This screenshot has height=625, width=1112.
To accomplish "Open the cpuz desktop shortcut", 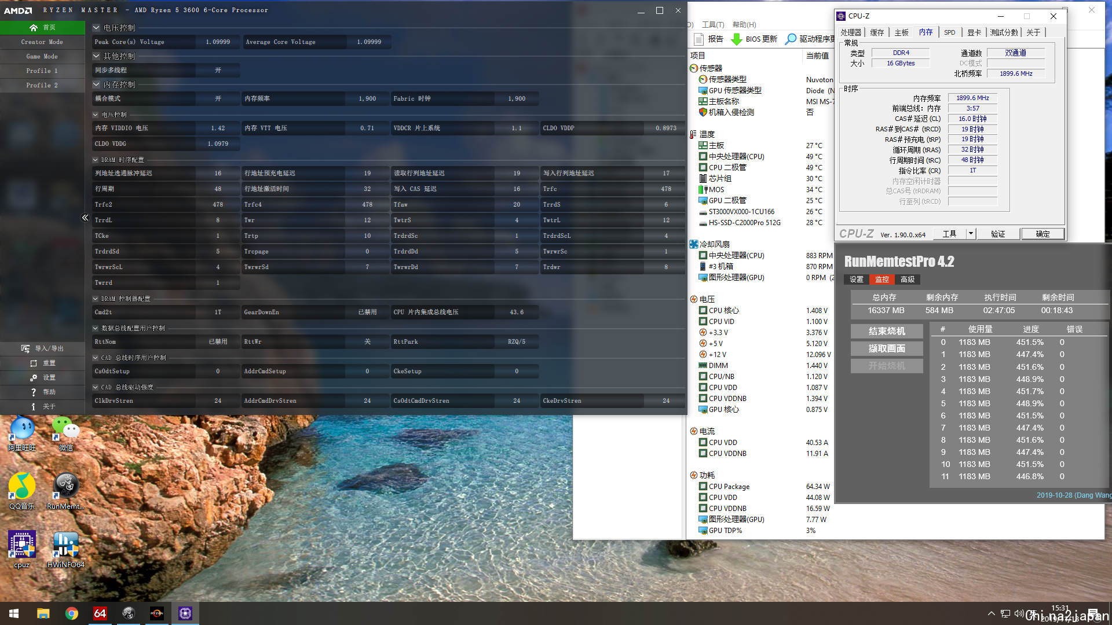I will click(22, 550).
